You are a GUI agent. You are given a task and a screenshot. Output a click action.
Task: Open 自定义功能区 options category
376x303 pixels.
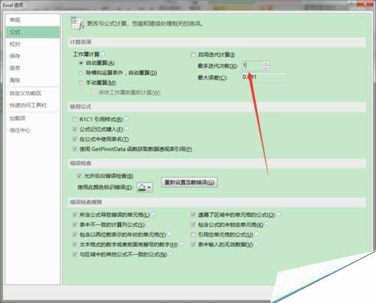point(33,93)
